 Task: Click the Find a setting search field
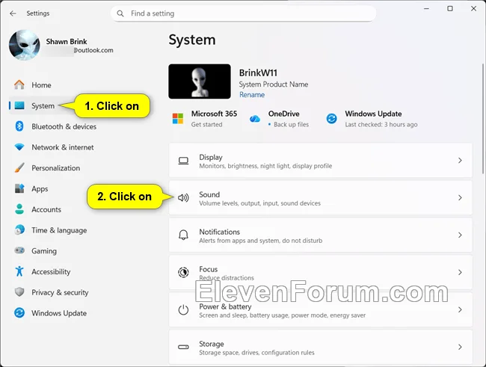pyautogui.click(x=243, y=13)
